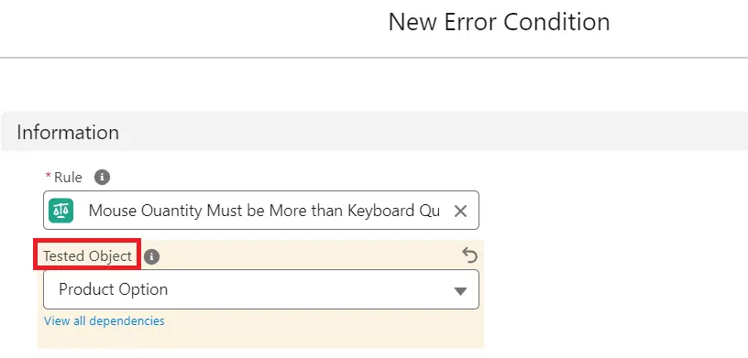The height and width of the screenshot is (358, 748).
Task: Click the Tested Object field label
Action: pos(87,256)
